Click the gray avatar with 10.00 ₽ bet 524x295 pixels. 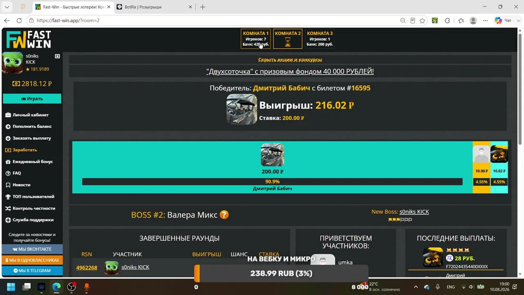(481, 154)
